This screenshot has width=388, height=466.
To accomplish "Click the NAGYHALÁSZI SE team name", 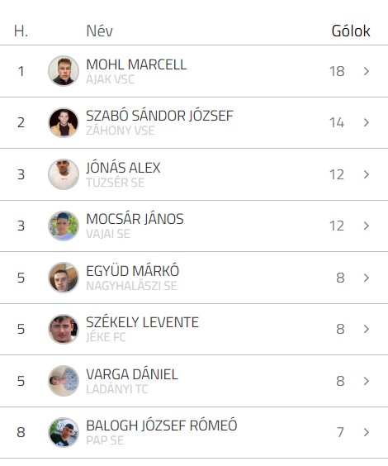I will [131, 286].
